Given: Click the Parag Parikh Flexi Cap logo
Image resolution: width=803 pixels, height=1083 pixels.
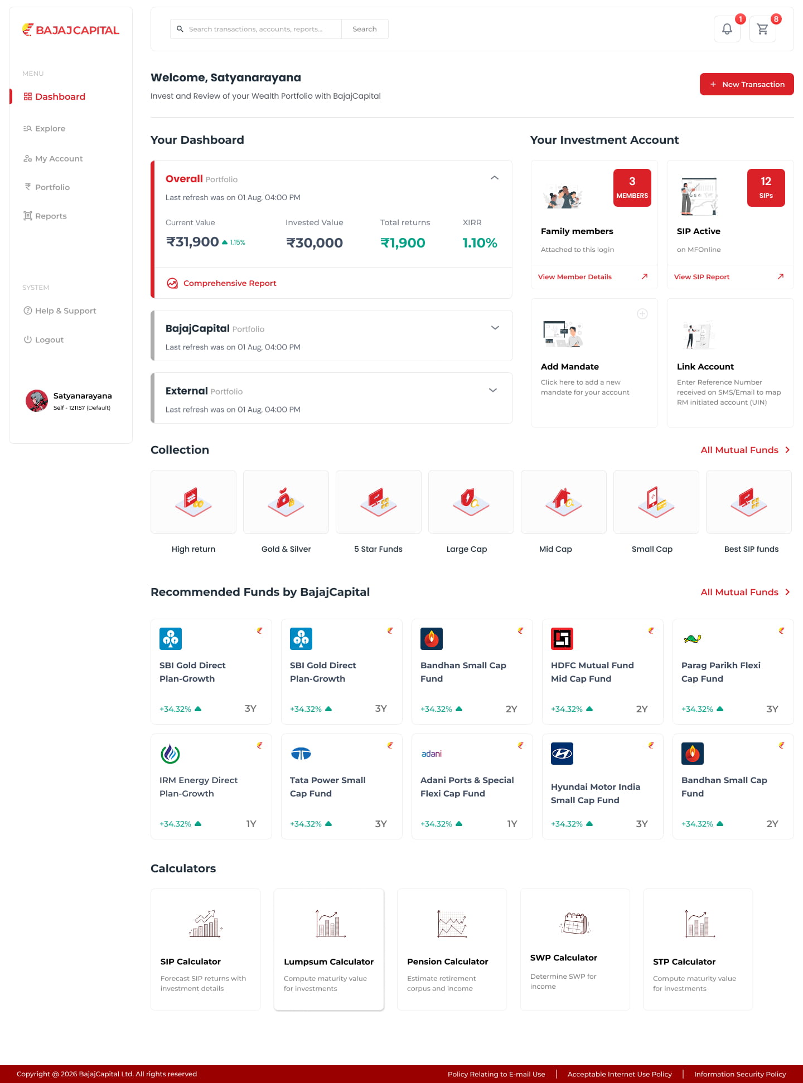Looking at the screenshot, I should pyautogui.click(x=693, y=639).
